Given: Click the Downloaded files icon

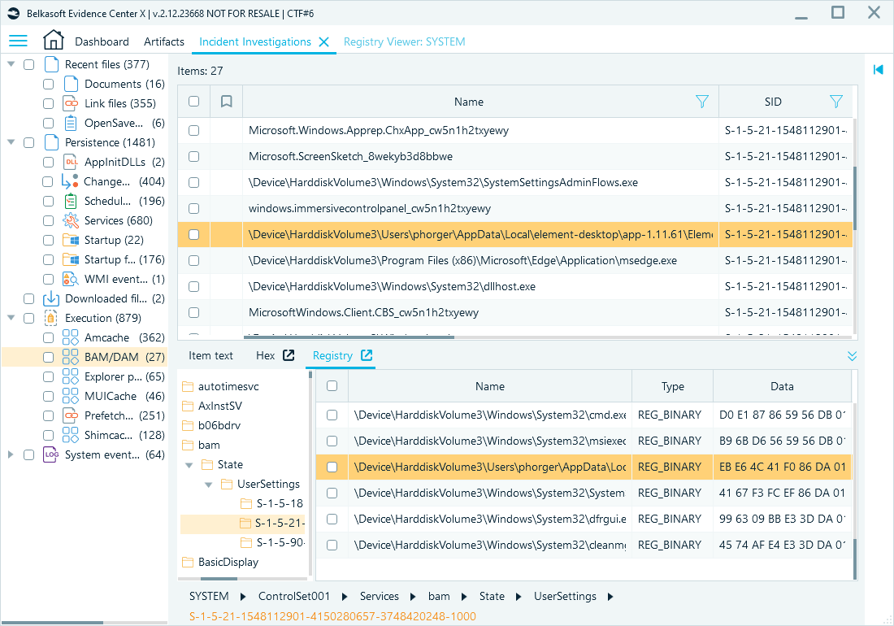Looking at the screenshot, I should click(x=50, y=298).
